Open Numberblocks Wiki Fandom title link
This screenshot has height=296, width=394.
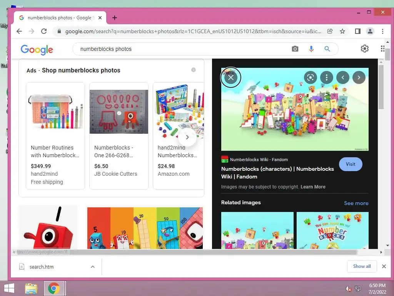tap(277, 173)
